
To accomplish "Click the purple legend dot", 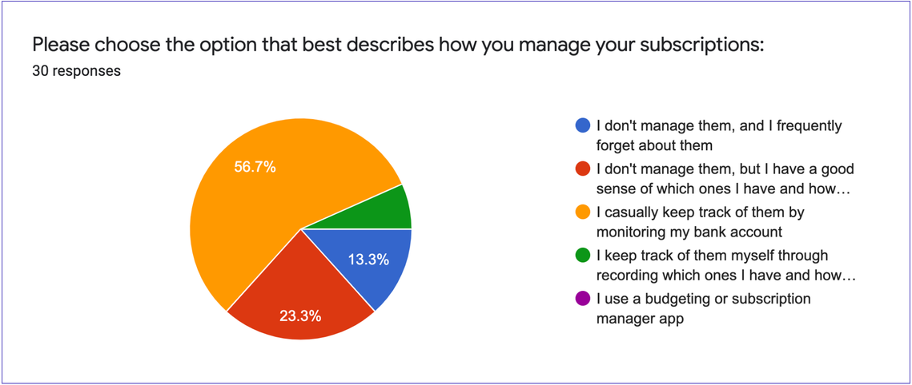I will (582, 300).
